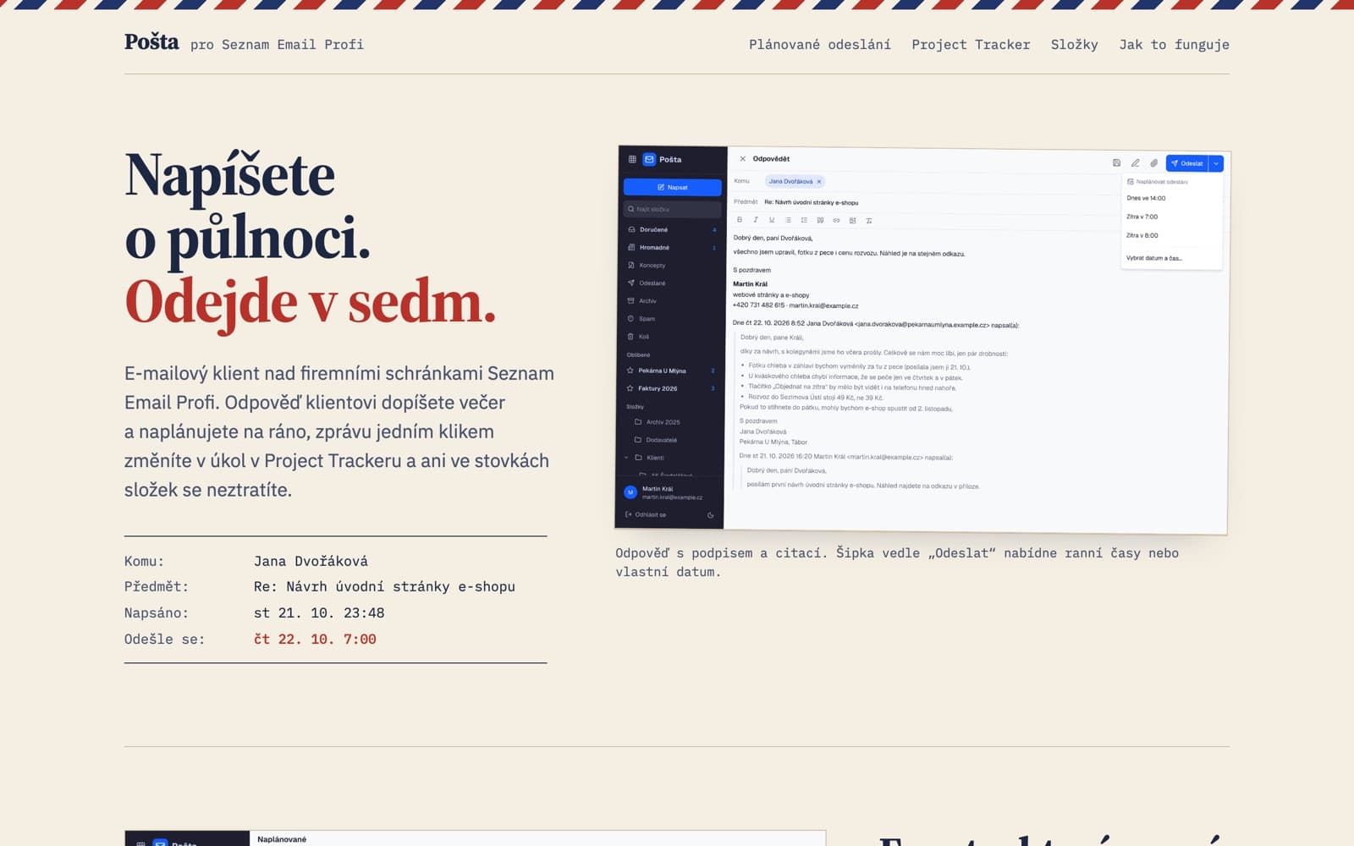
Task: Select Vybrat datum a čas option
Action: click(1171, 258)
